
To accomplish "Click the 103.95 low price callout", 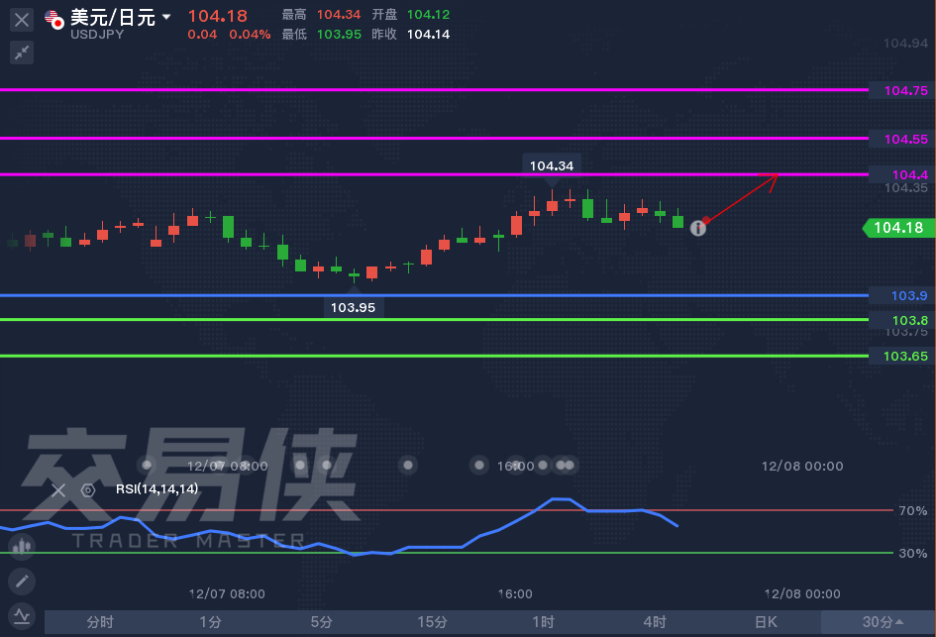I will click(x=354, y=307).
